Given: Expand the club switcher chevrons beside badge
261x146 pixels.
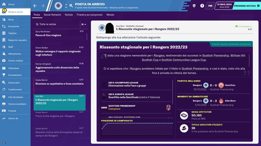Looking at the screenshot, I should point(66,6).
